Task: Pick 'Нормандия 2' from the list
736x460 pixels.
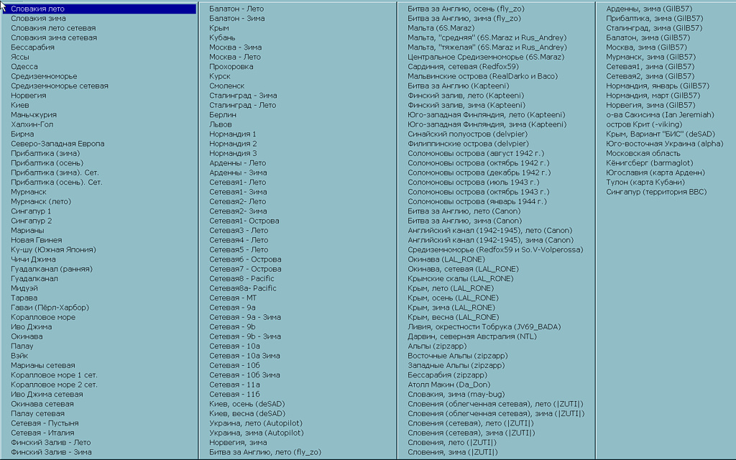Action: (x=233, y=143)
